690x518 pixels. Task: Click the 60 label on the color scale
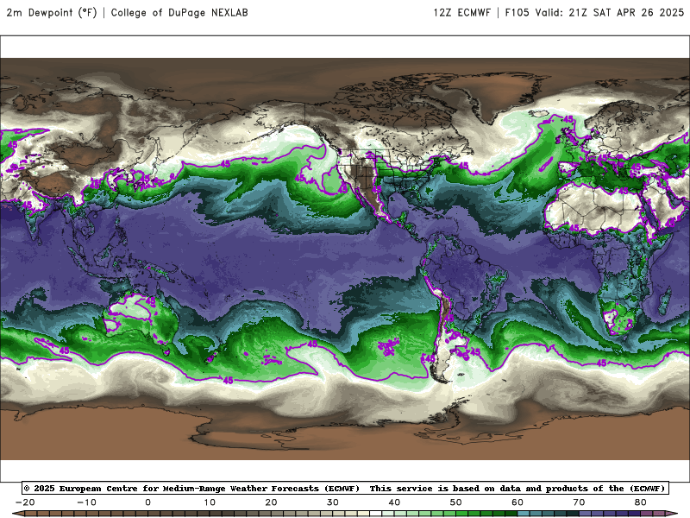[517, 502]
